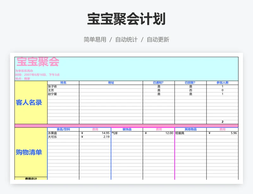The width and height of the screenshot is (253, 194).
Task: Click the attendee count 0 for 王芳
Action: tap(222, 90)
